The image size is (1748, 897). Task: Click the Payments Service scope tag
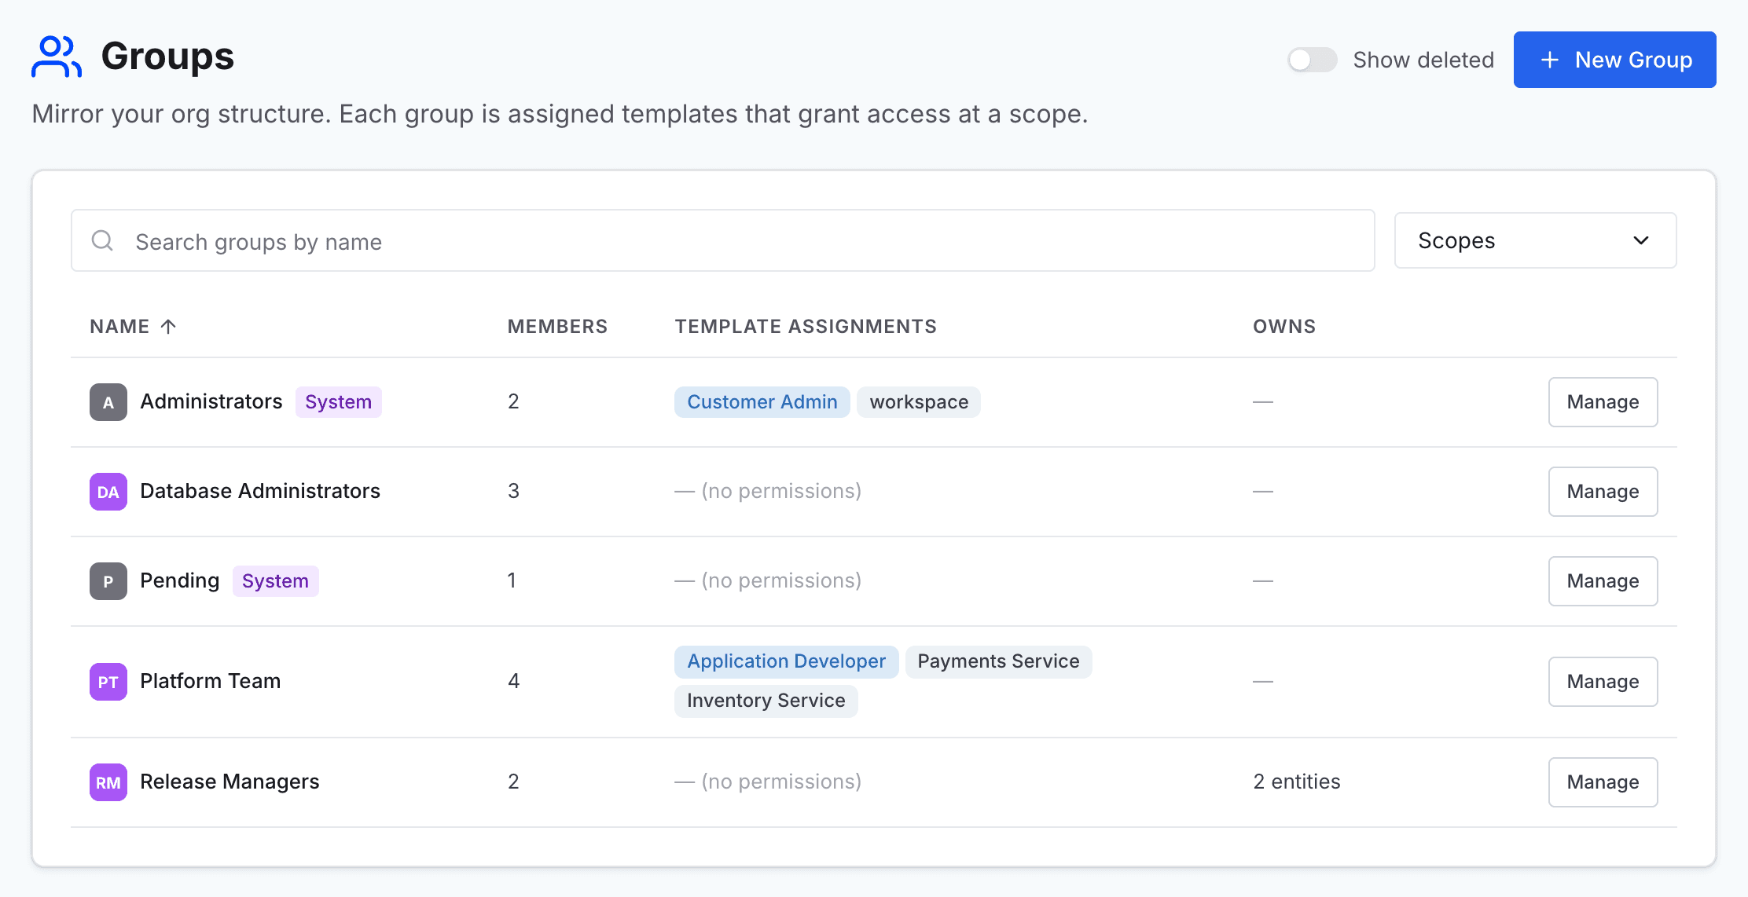(998, 661)
